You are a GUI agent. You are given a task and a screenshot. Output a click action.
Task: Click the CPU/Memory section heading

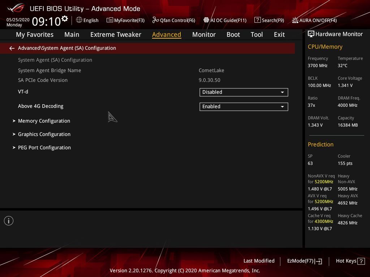[x=325, y=47]
